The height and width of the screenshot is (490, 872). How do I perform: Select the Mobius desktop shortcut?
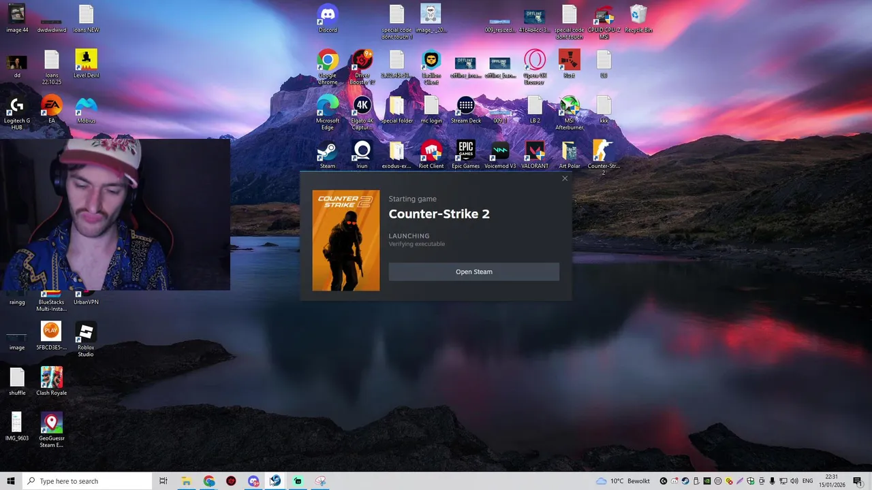[86, 110]
